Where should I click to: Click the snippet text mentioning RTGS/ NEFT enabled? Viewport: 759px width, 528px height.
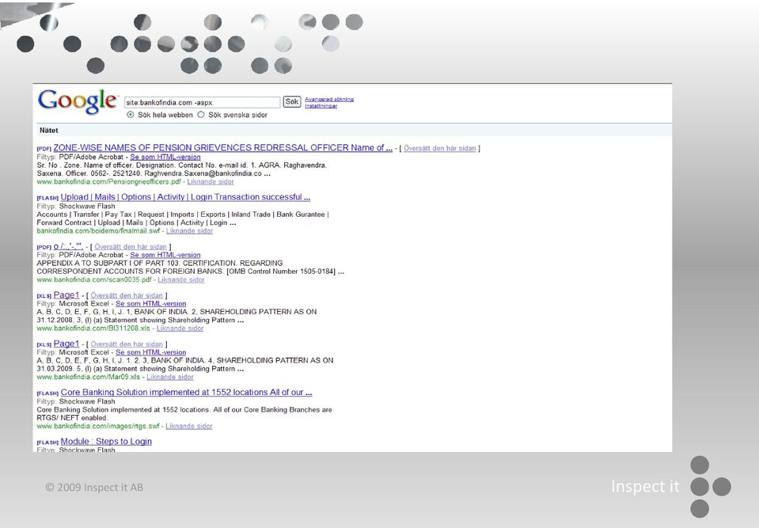184,413
